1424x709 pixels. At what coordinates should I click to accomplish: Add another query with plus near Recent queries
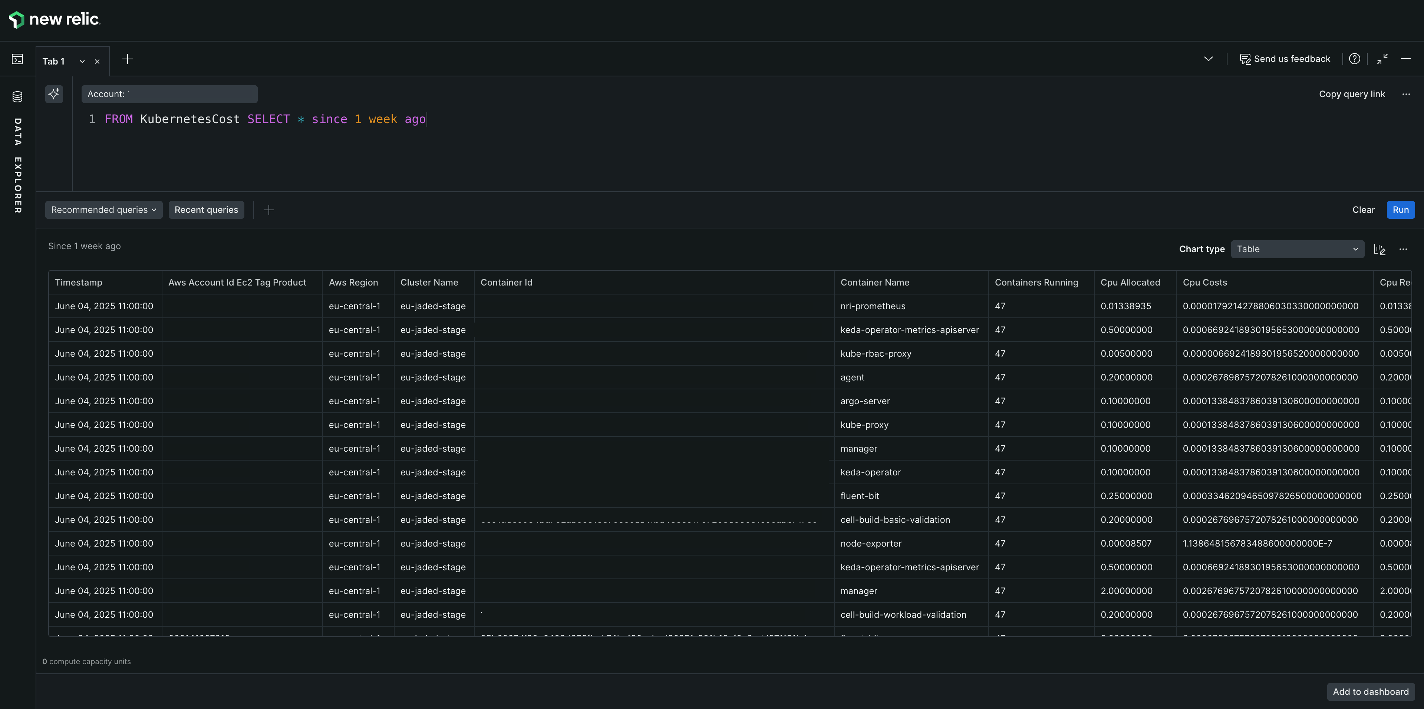[x=268, y=210]
